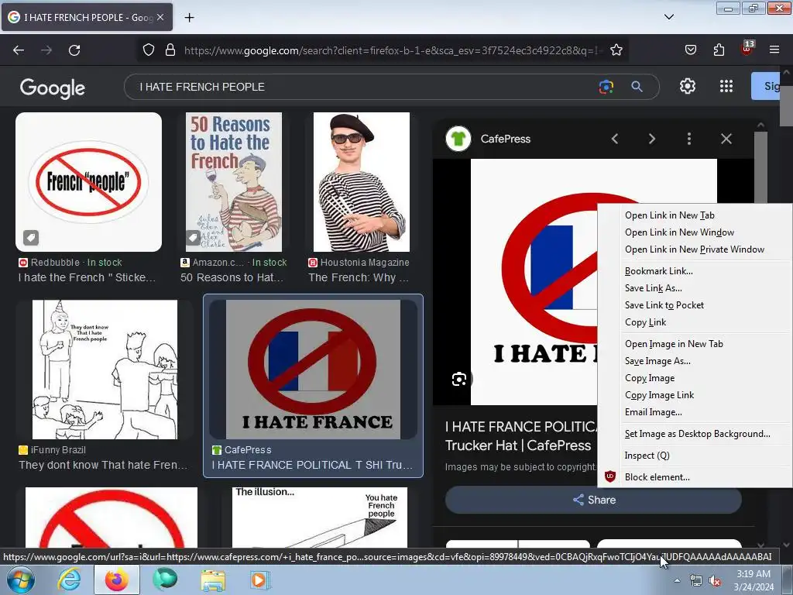
Task: Show next image in preview panel
Action: point(652,139)
